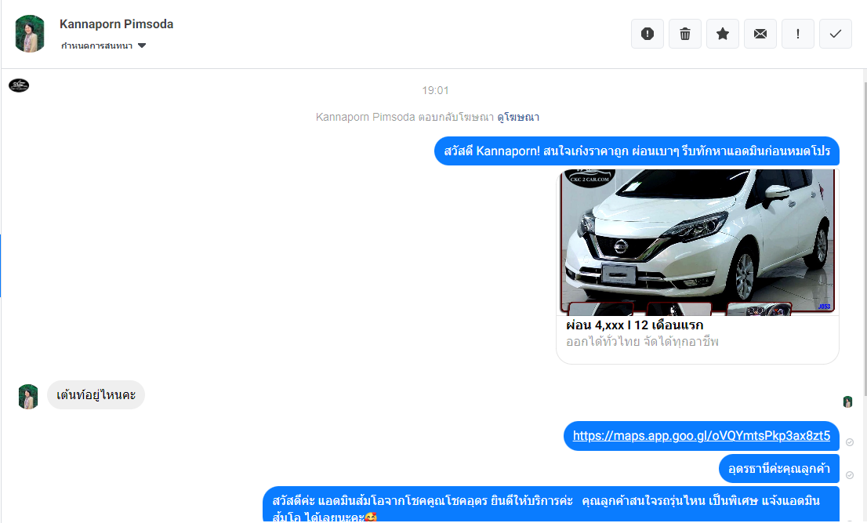
Task: Click the ดูโฆษณา link
Action: (x=518, y=117)
